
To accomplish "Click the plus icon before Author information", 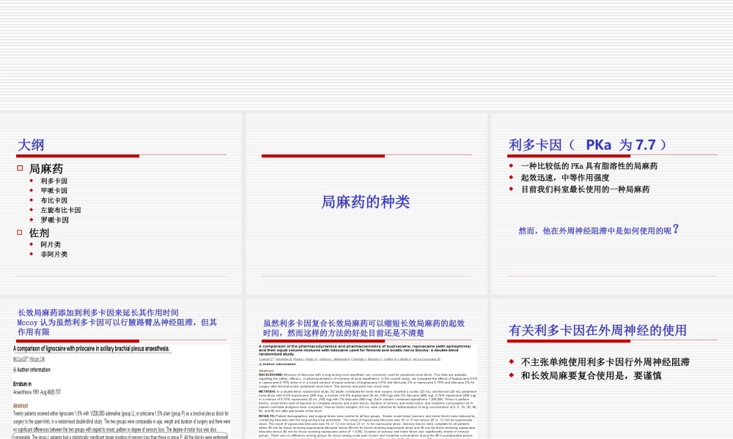I will coord(15,369).
